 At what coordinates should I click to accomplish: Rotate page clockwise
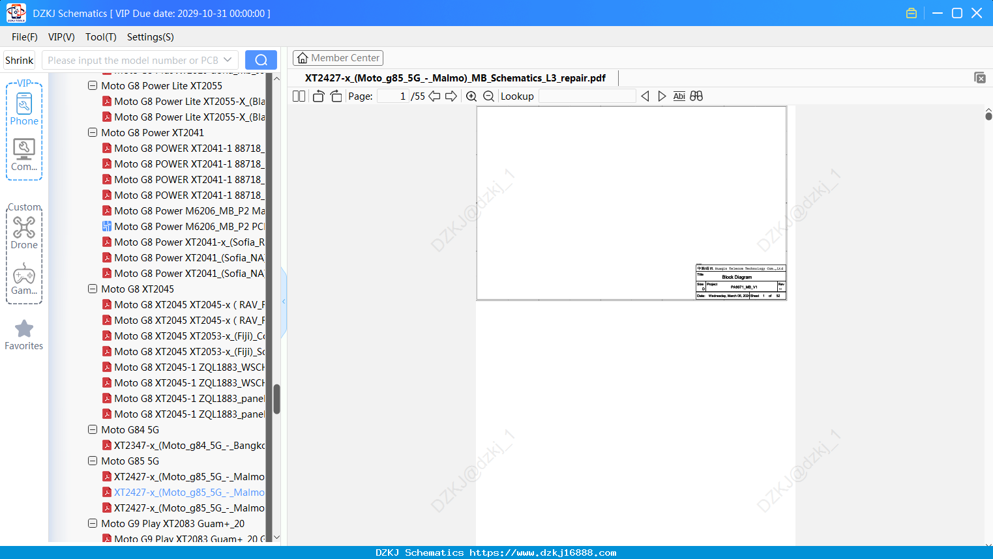(x=336, y=96)
